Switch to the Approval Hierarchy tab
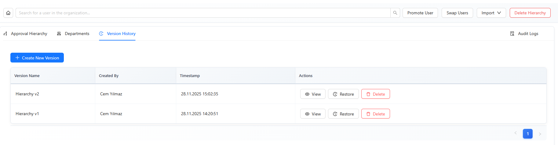Screen dimensions: 558x145 point(29,34)
